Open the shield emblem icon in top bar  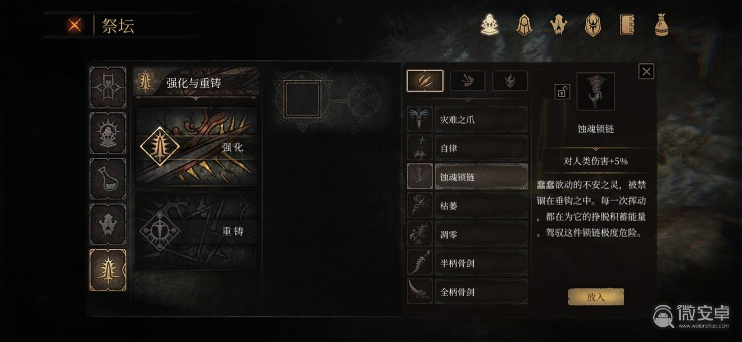(592, 25)
